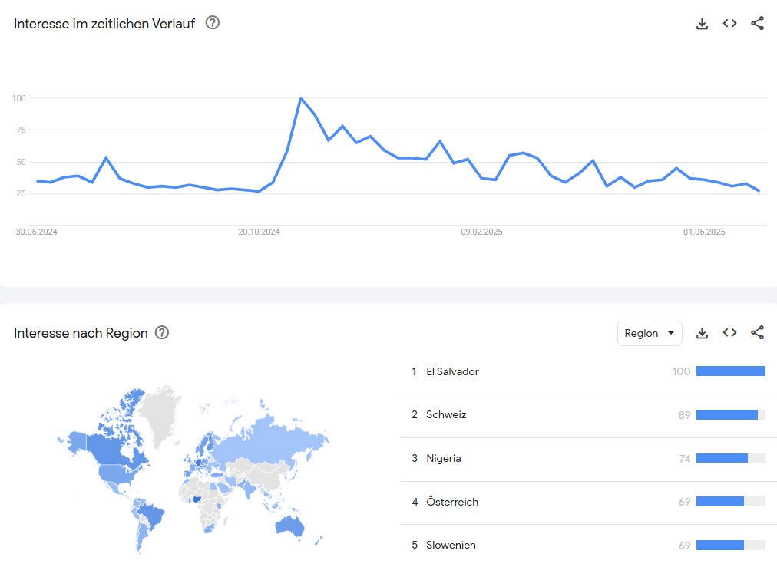Screen dimensions: 777x567
Task: Open the Region dropdown selector
Action: (650, 333)
